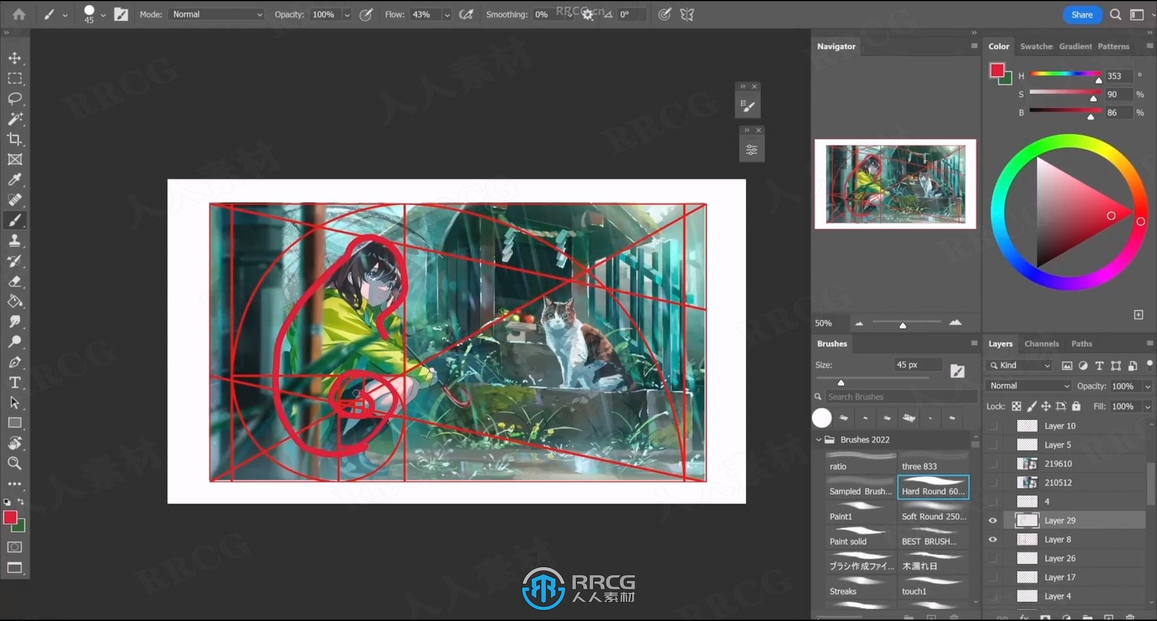
Task: Select the Streaks brush preset
Action: click(x=860, y=586)
